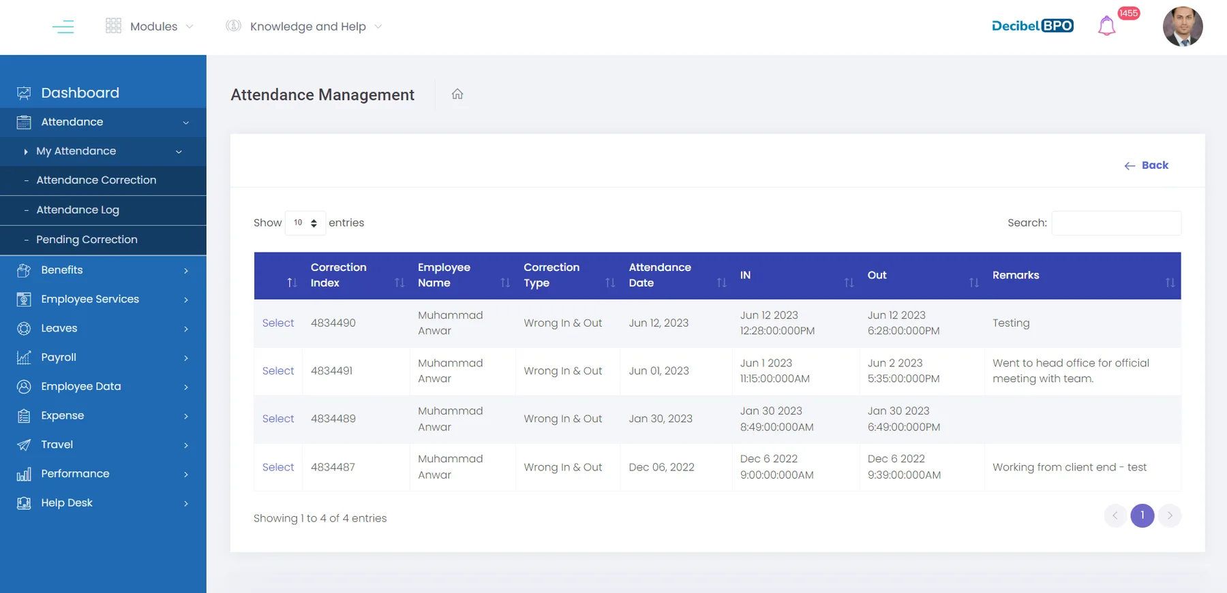Click the home breadcrumb icon
The image size is (1227, 593).
(x=457, y=94)
